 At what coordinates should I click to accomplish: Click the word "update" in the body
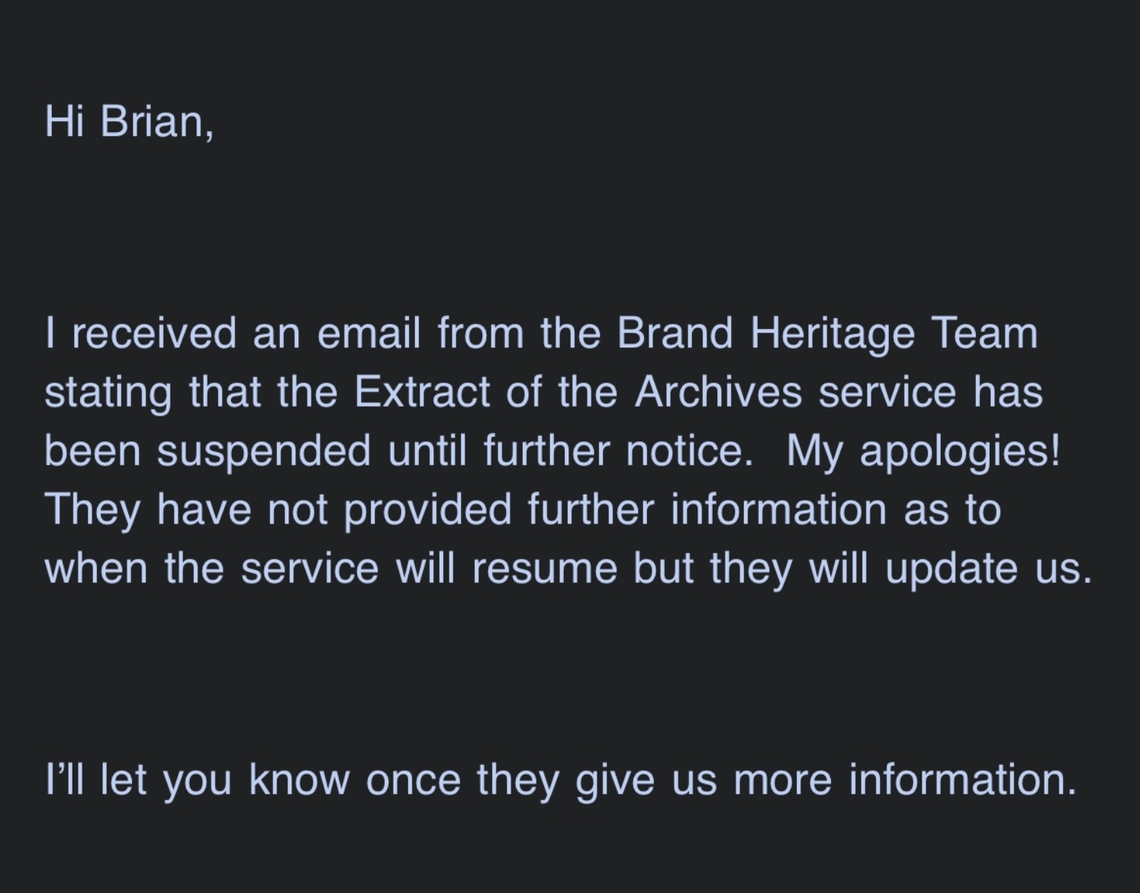[x=951, y=569]
